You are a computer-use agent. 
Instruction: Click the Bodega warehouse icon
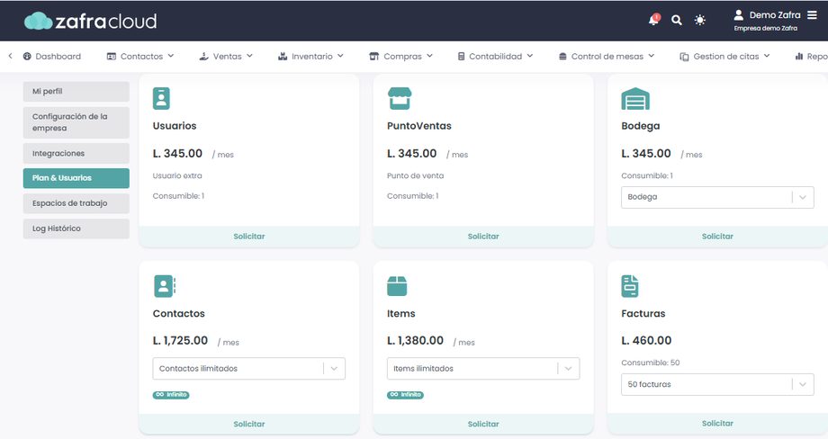tap(635, 99)
